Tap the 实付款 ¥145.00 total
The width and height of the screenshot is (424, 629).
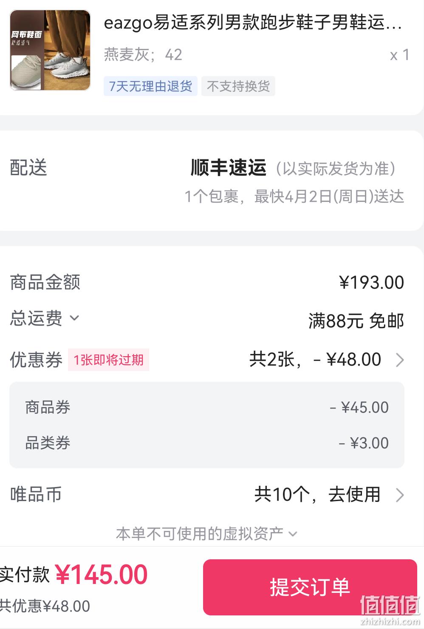click(x=73, y=575)
